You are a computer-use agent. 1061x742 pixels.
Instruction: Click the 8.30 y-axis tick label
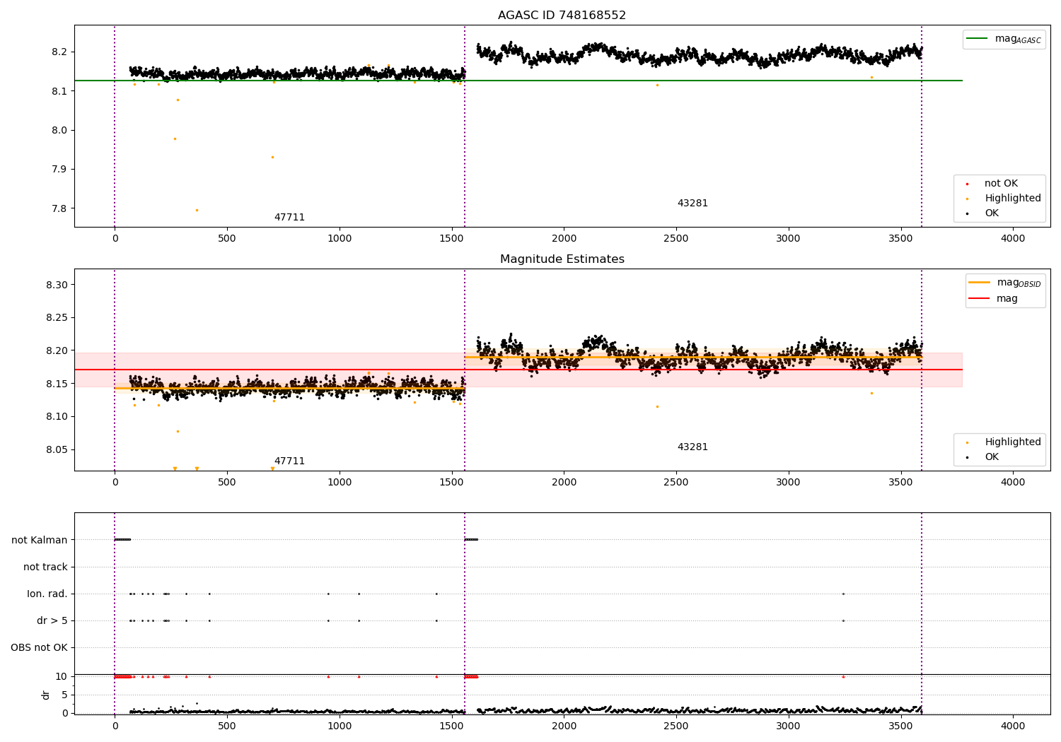[x=57, y=285]
